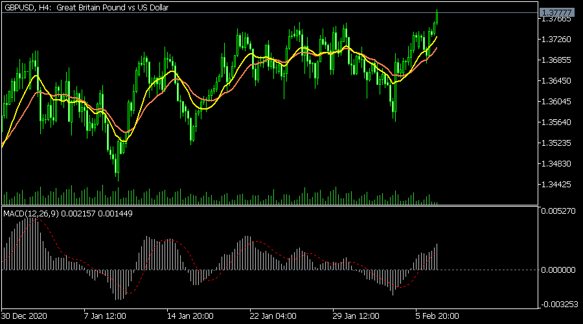
Task: Click the divider between price chart and MACD
Action: click(x=269, y=206)
